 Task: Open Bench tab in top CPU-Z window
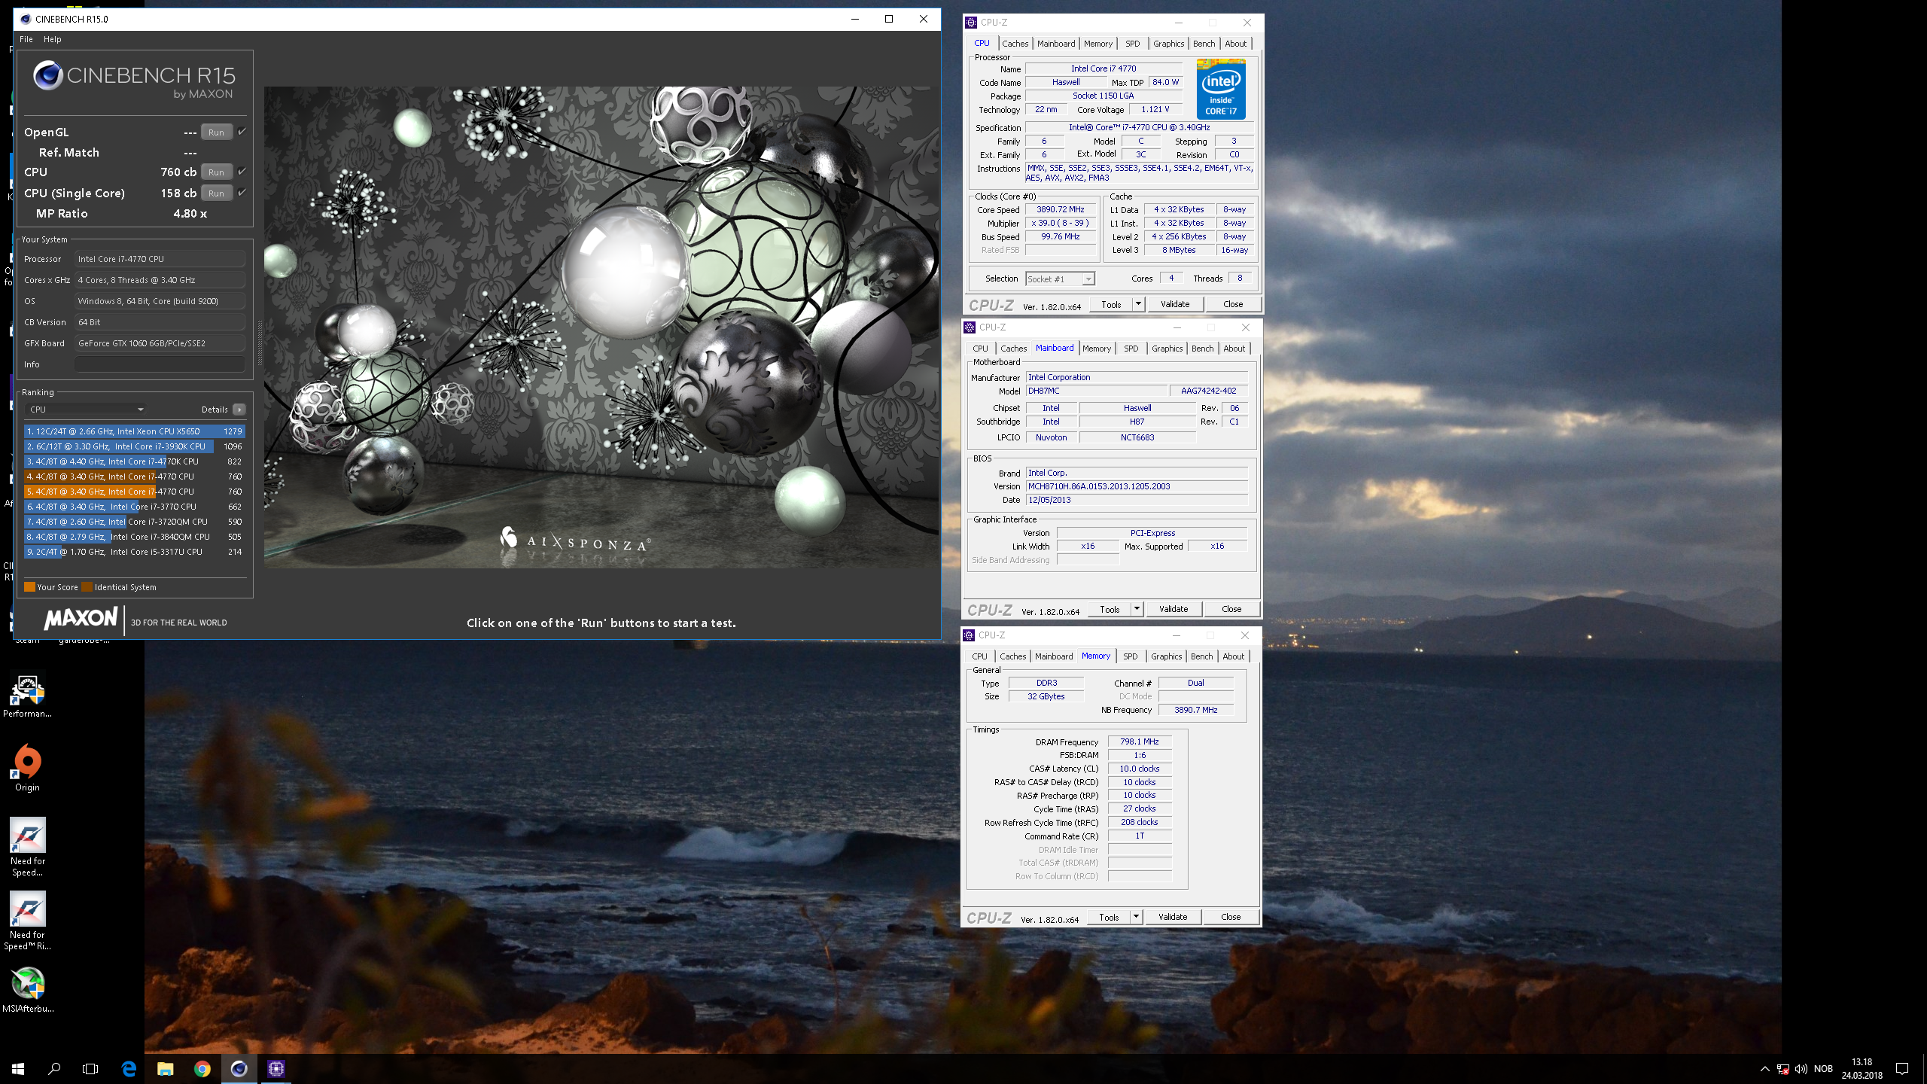tap(1204, 44)
